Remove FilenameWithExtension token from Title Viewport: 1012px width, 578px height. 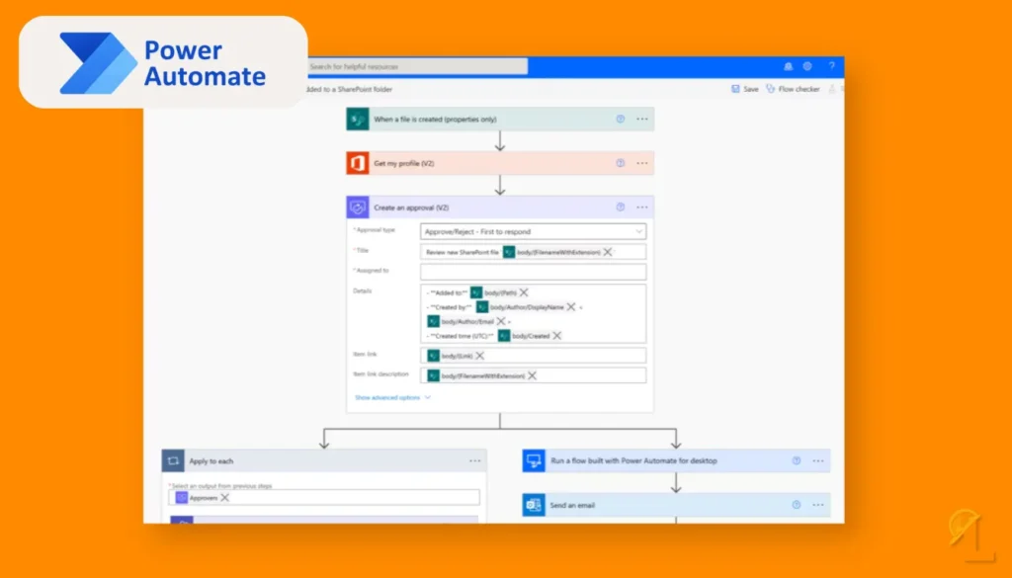click(x=608, y=252)
